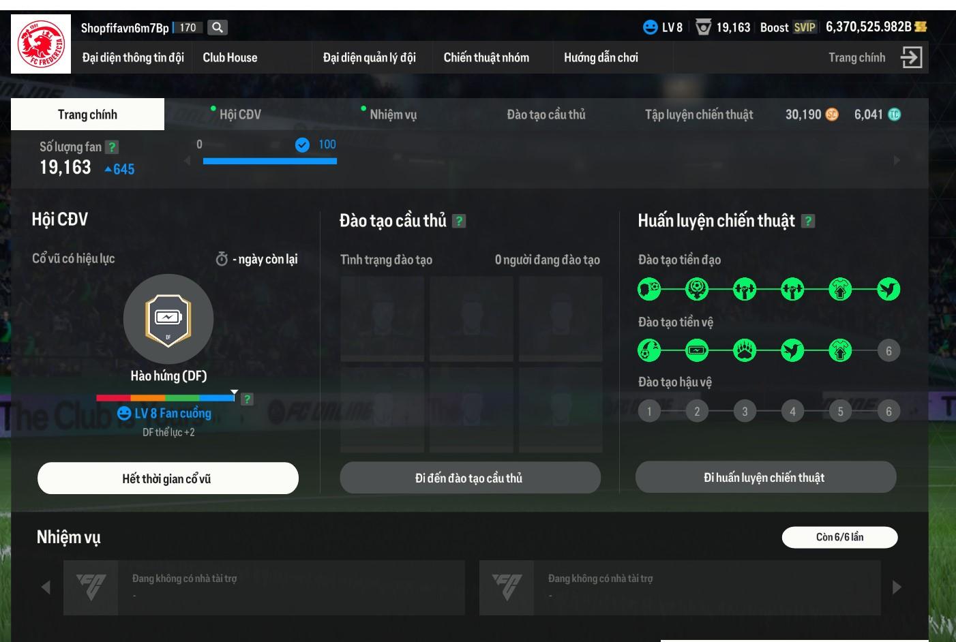Select third node in Đào tạo tiền đạo row
Image resolution: width=956 pixels, height=642 pixels.
(x=745, y=290)
